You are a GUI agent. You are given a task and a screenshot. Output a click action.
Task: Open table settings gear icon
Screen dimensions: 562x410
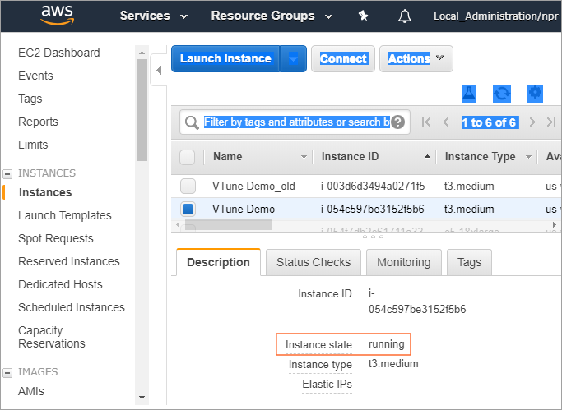(535, 93)
